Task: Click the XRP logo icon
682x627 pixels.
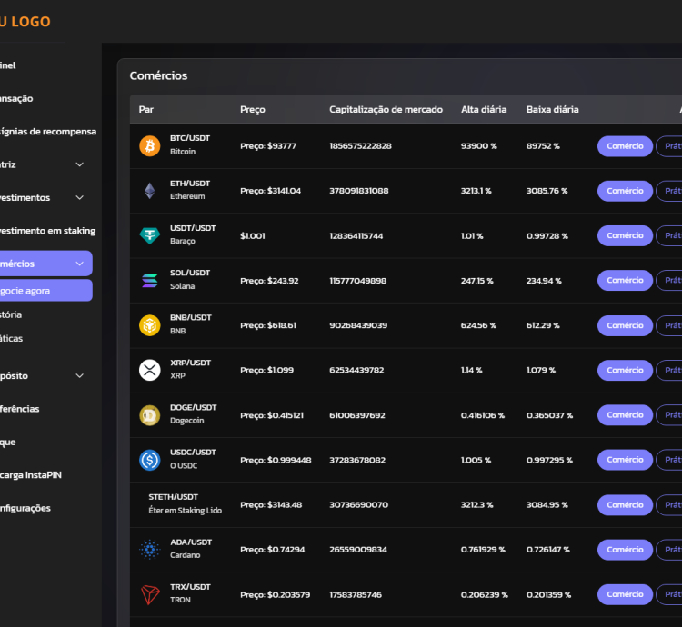Action: pos(150,370)
